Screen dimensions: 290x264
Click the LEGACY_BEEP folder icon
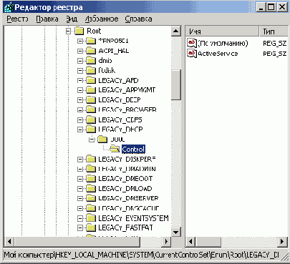91,100
